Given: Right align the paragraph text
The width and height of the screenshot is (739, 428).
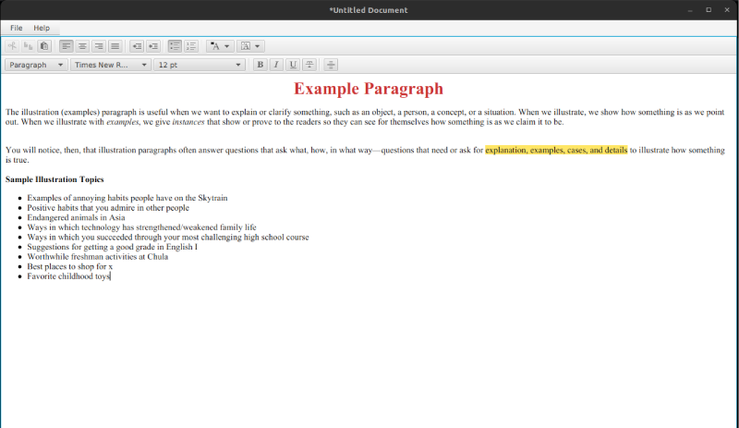Looking at the screenshot, I should pos(98,45).
